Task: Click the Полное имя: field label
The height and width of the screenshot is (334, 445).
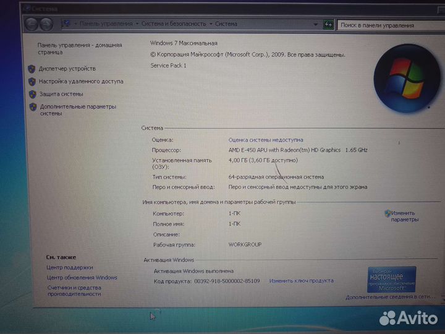Action: click(169, 224)
